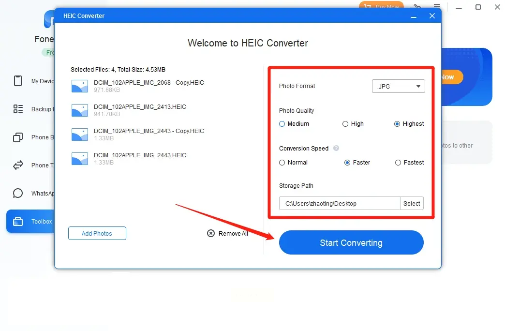
Task: Click the Start Converting button
Action: pos(351,242)
